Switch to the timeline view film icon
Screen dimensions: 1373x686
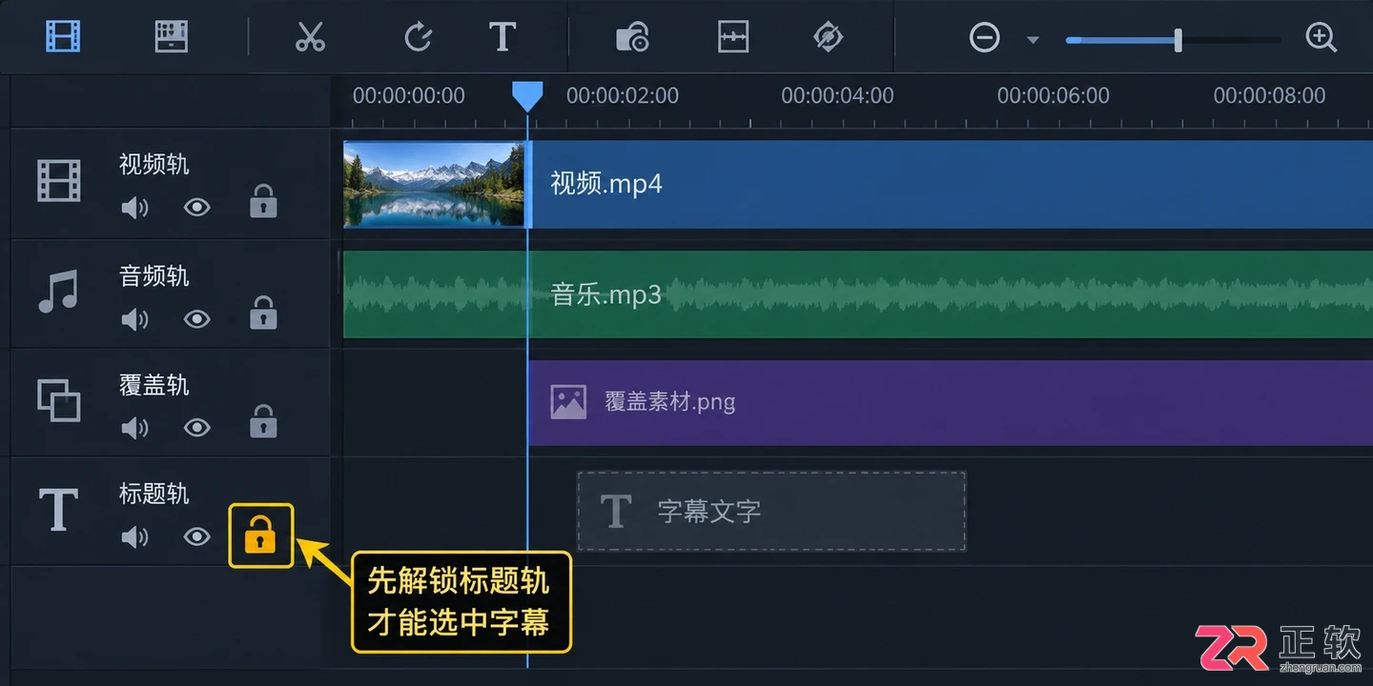pos(63,37)
